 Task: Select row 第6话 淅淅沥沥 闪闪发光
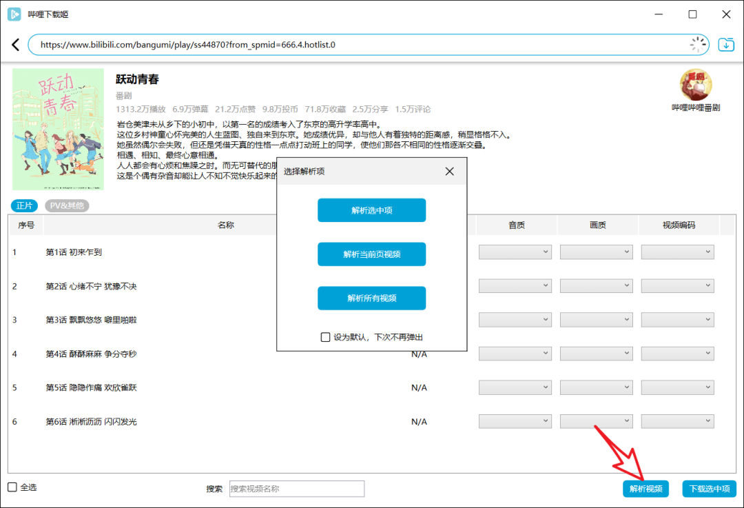[x=371, y=422]
